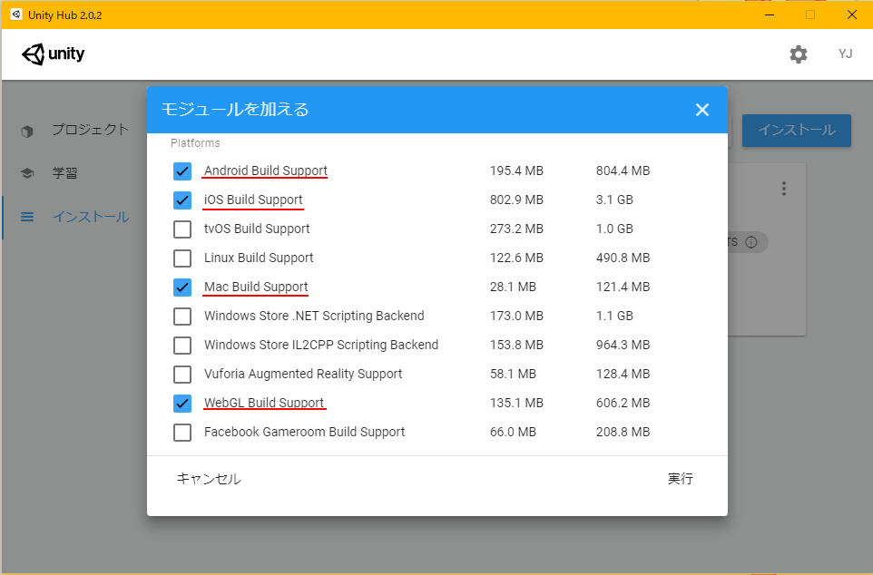Open the プロジェクト sidebar tab

point(91,129)
